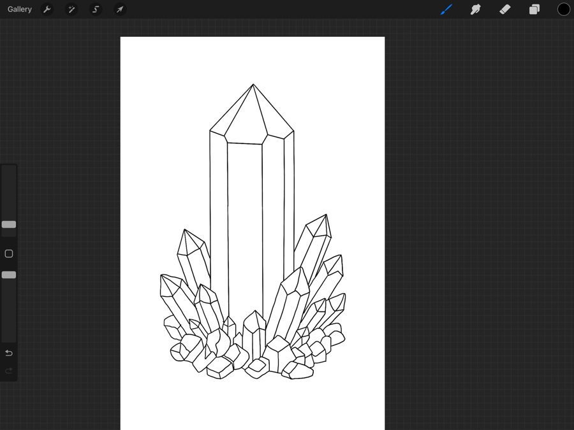
Task: Tap inside the tall central crystal's middle face
Action: pos(245,223)
